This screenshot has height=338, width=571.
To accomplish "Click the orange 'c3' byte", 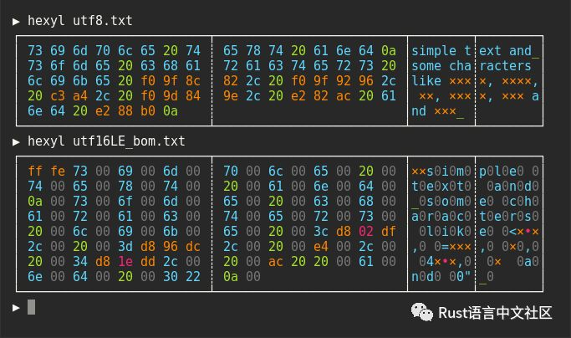I will (x=58, y=96).
